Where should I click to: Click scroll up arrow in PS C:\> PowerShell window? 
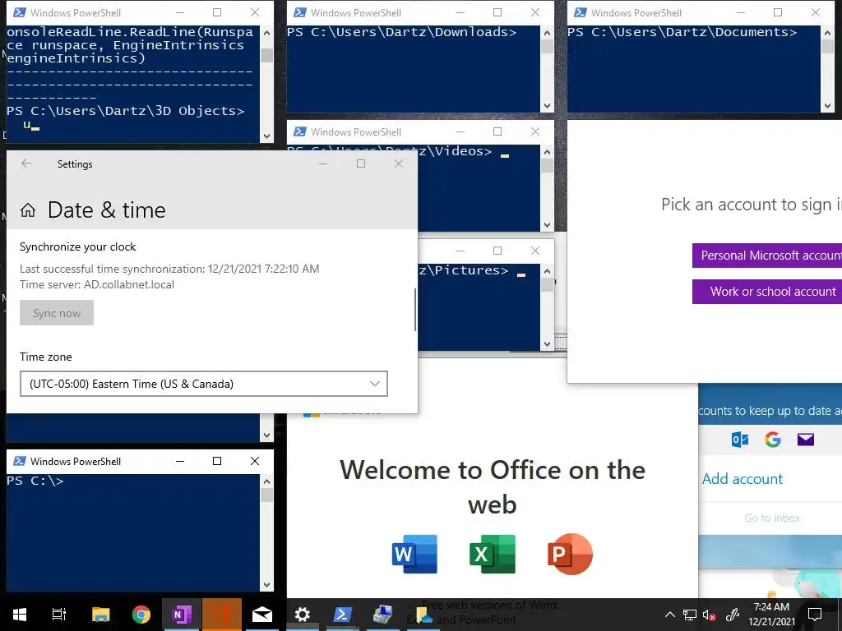pos(267,481)
